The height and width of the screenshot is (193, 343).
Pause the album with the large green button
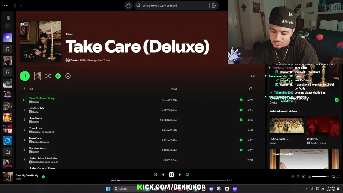[25, 76]
